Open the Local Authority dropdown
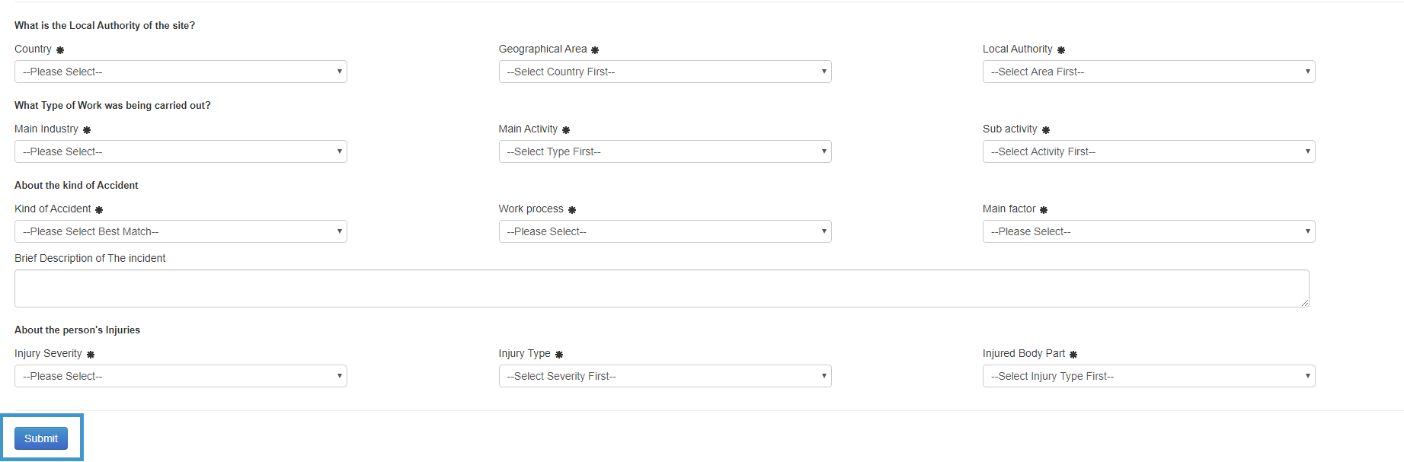 pyautogui.click(x=1149, y=72)
